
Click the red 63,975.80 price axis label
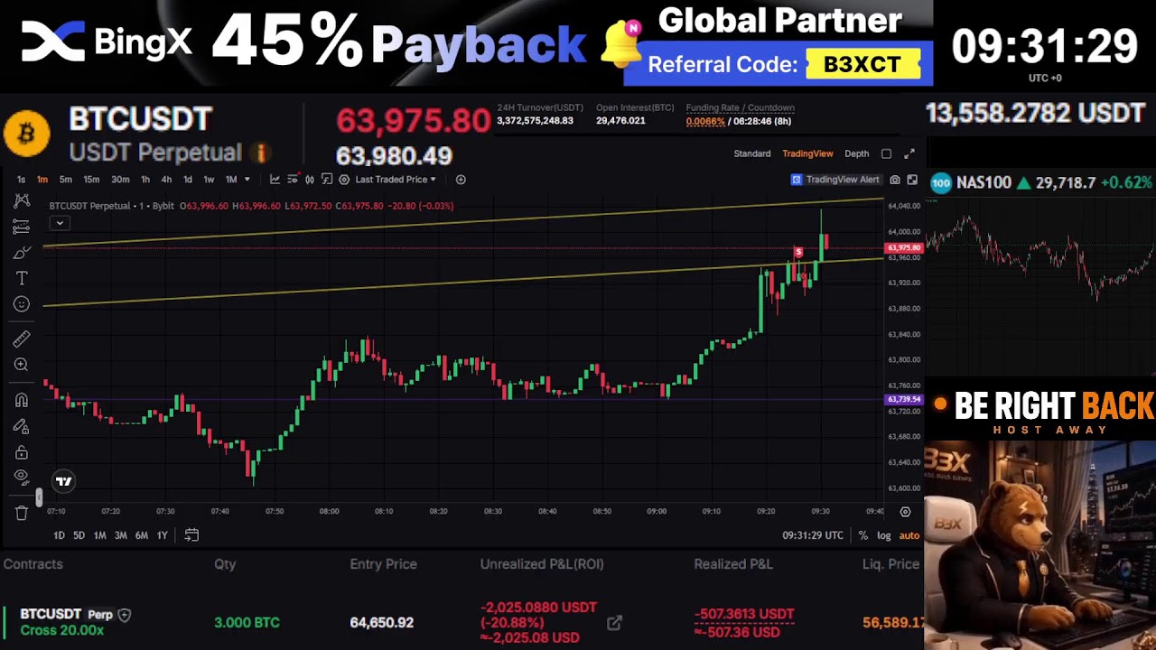tap(904, 247)
